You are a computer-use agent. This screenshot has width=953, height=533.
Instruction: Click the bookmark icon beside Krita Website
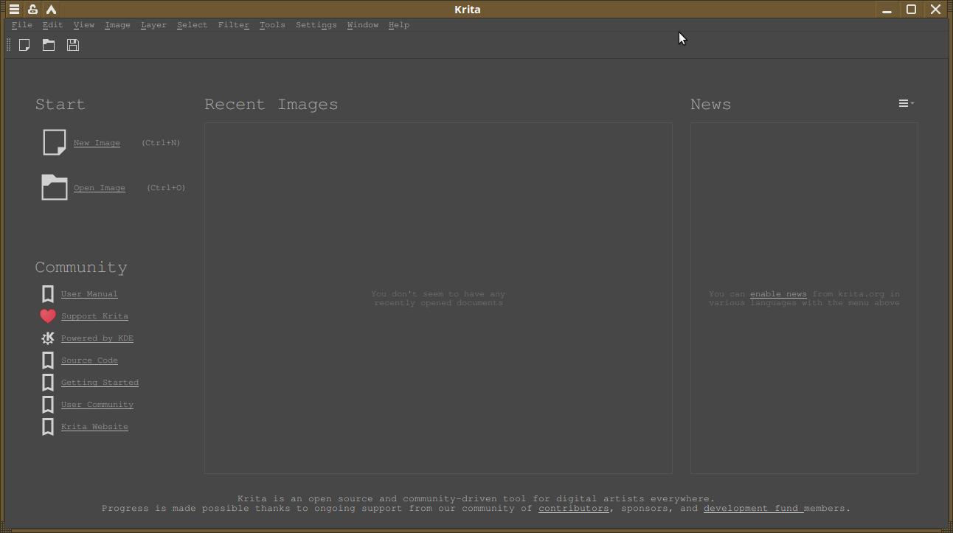(48, 426)
